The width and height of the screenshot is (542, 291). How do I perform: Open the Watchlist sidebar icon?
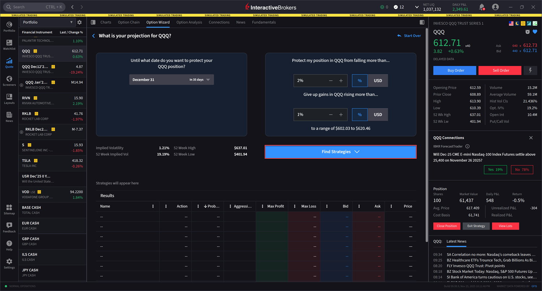pos(9,45)
